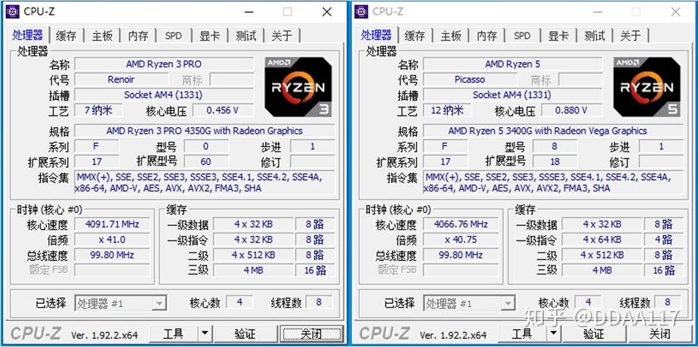Viewport: 698px width, 347px height.
Task: Click core speed 4066.76 MHz
Action: (x=461, y=224)
